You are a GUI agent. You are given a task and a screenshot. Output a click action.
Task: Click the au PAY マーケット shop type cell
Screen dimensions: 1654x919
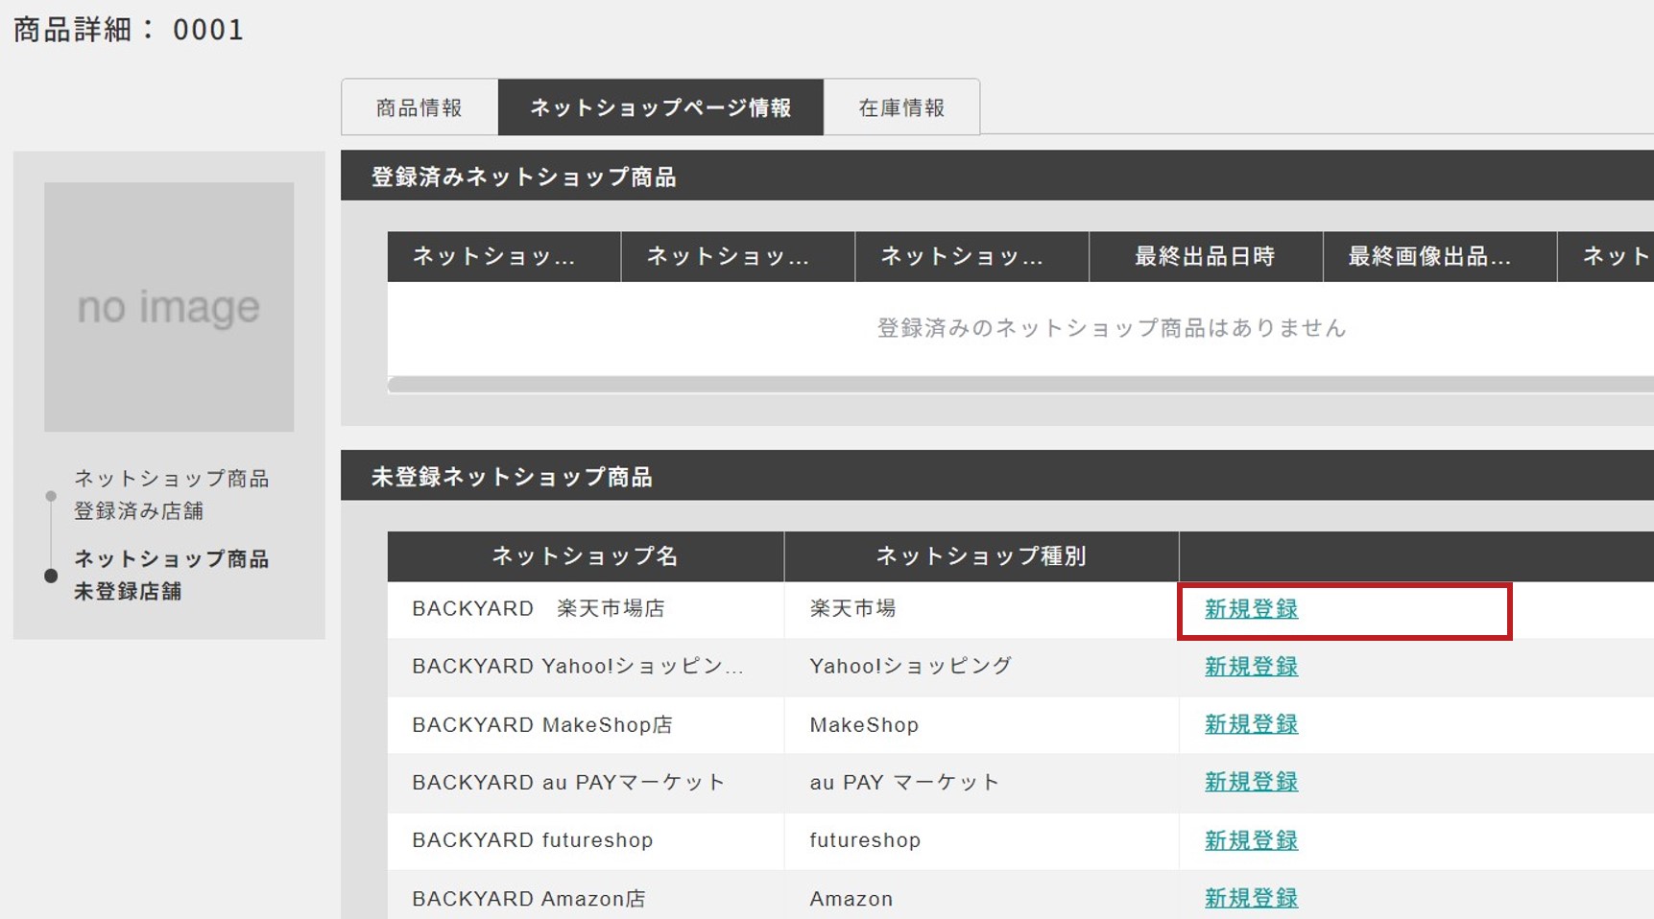pos(981,782)
